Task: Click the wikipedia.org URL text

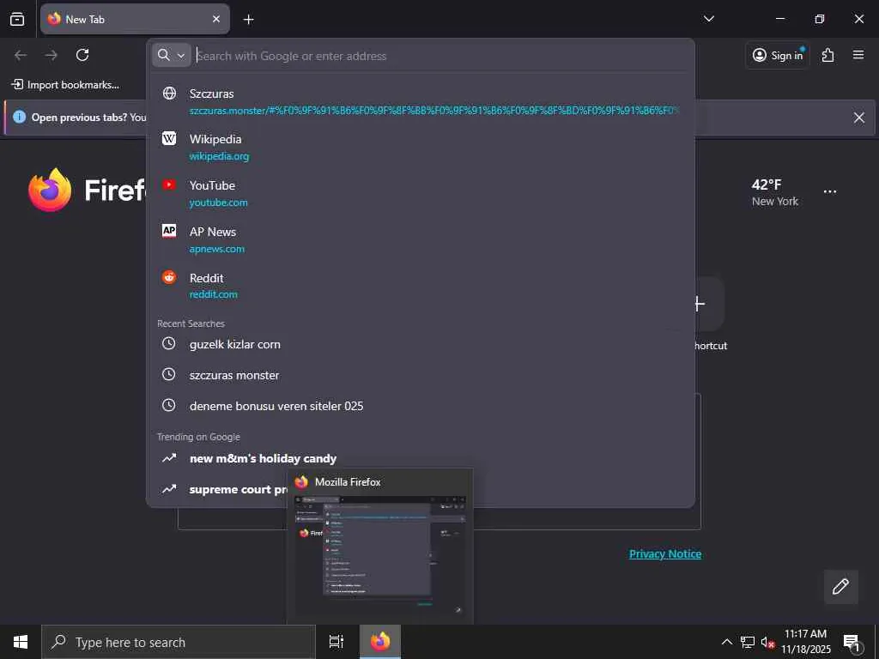Action: pyautogui.click(x=219, y=156)
